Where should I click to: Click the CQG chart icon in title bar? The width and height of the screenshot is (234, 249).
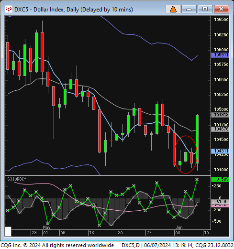(8, 9)
